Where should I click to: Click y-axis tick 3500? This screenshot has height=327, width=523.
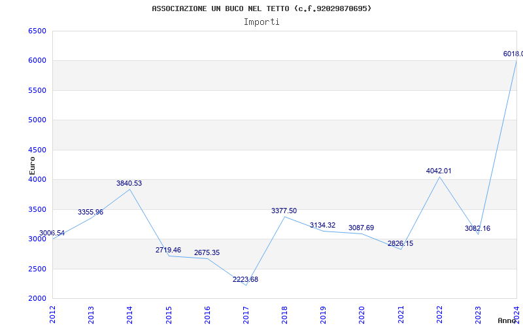tap(37, 209)
